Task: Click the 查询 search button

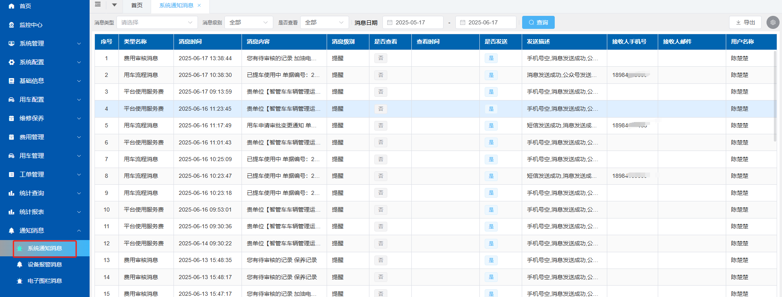Action: (x=538, y=22)
